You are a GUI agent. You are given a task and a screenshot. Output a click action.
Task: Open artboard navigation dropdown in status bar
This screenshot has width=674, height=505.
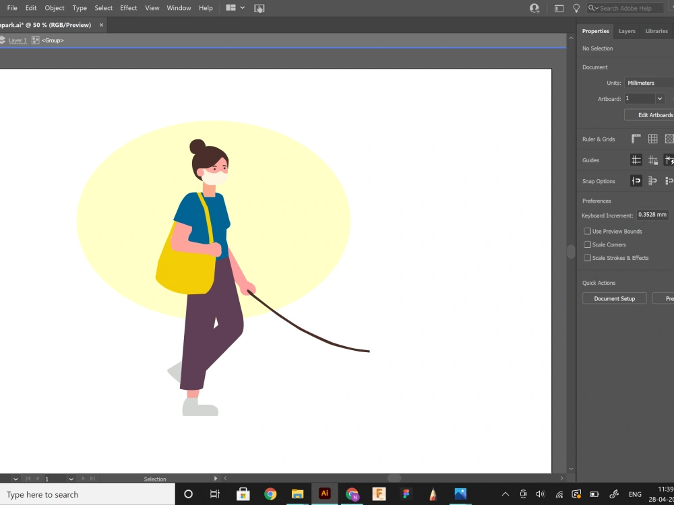[71, 479]
